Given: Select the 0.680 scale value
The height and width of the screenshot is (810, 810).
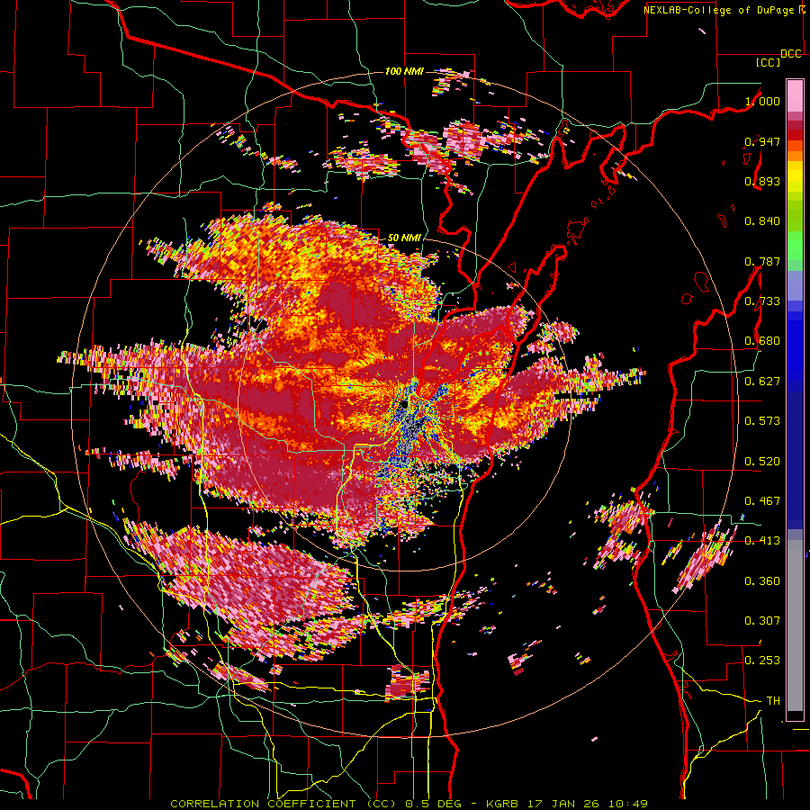Looking at the screenshot, I should (x=762, y=341).
